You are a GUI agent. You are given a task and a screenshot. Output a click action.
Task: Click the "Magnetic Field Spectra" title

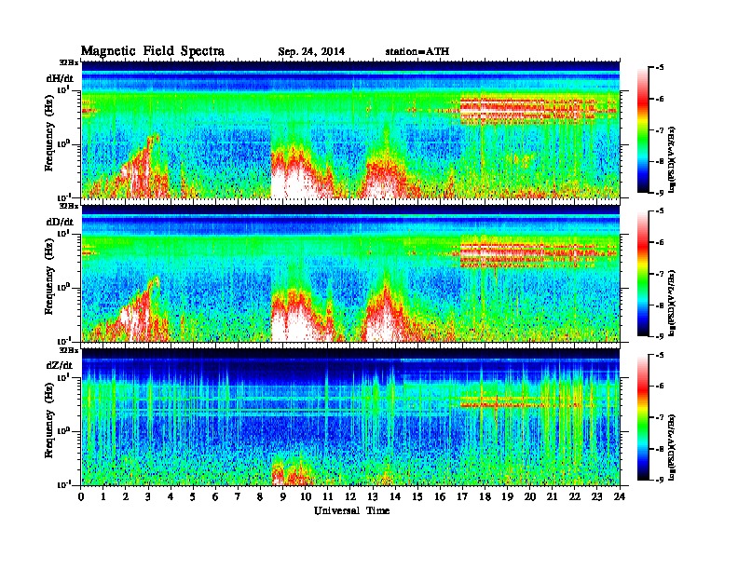pyautogui.click(x=153, y=51)
